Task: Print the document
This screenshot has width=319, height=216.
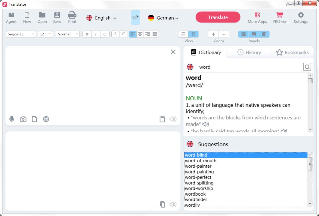Action: pos(72,18)
